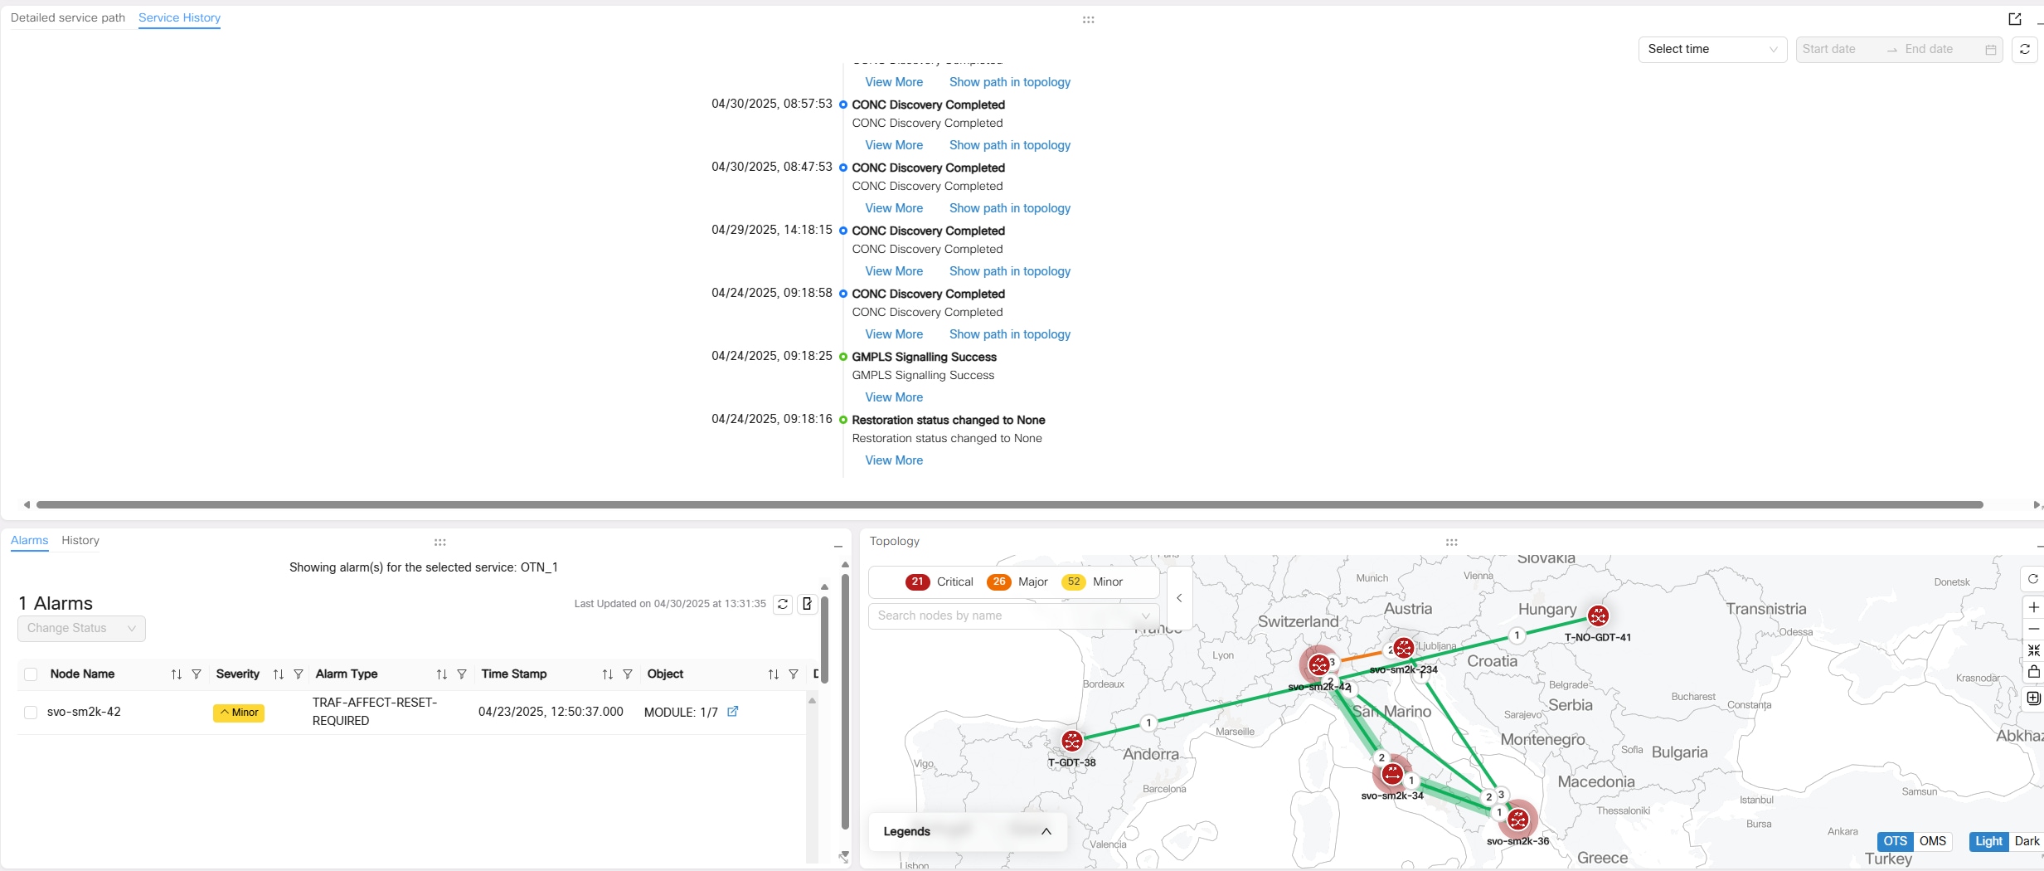Refresh the service history timeline
The image size is (2044, 871).
2024,50
